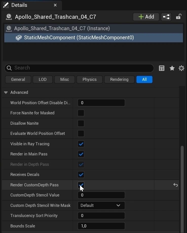Image resolution: width=187 pixels, height=233 pixels.
Task: Select the StaticMeshComponent (StaticMeshComponent0) row
Action: pyautogui.click(x=93, y=38)
